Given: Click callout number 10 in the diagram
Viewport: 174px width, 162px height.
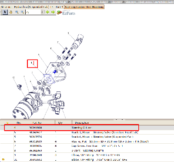Looking at the screenshot, I should [13, 78].
